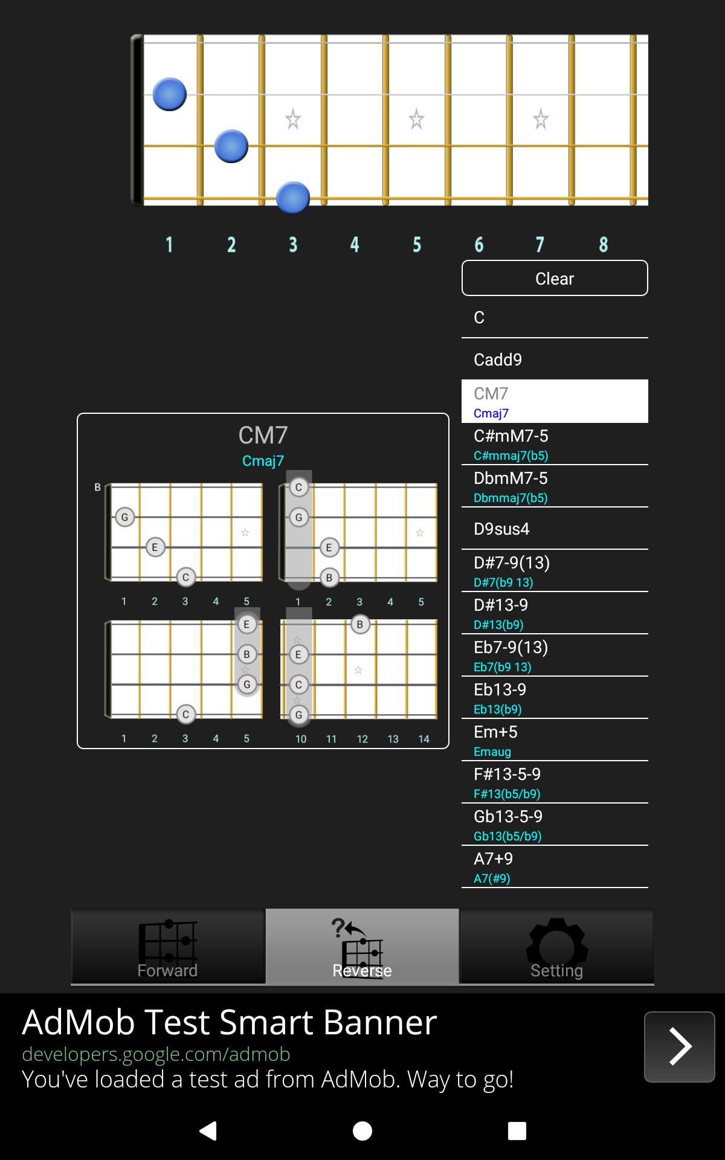
Task: Select the CM7 chord in list
Action: [x=555, y=401]
